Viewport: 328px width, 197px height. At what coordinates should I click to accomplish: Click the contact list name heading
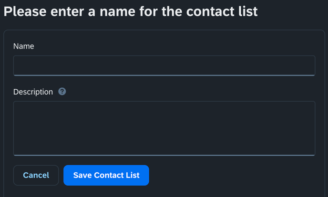131,11
